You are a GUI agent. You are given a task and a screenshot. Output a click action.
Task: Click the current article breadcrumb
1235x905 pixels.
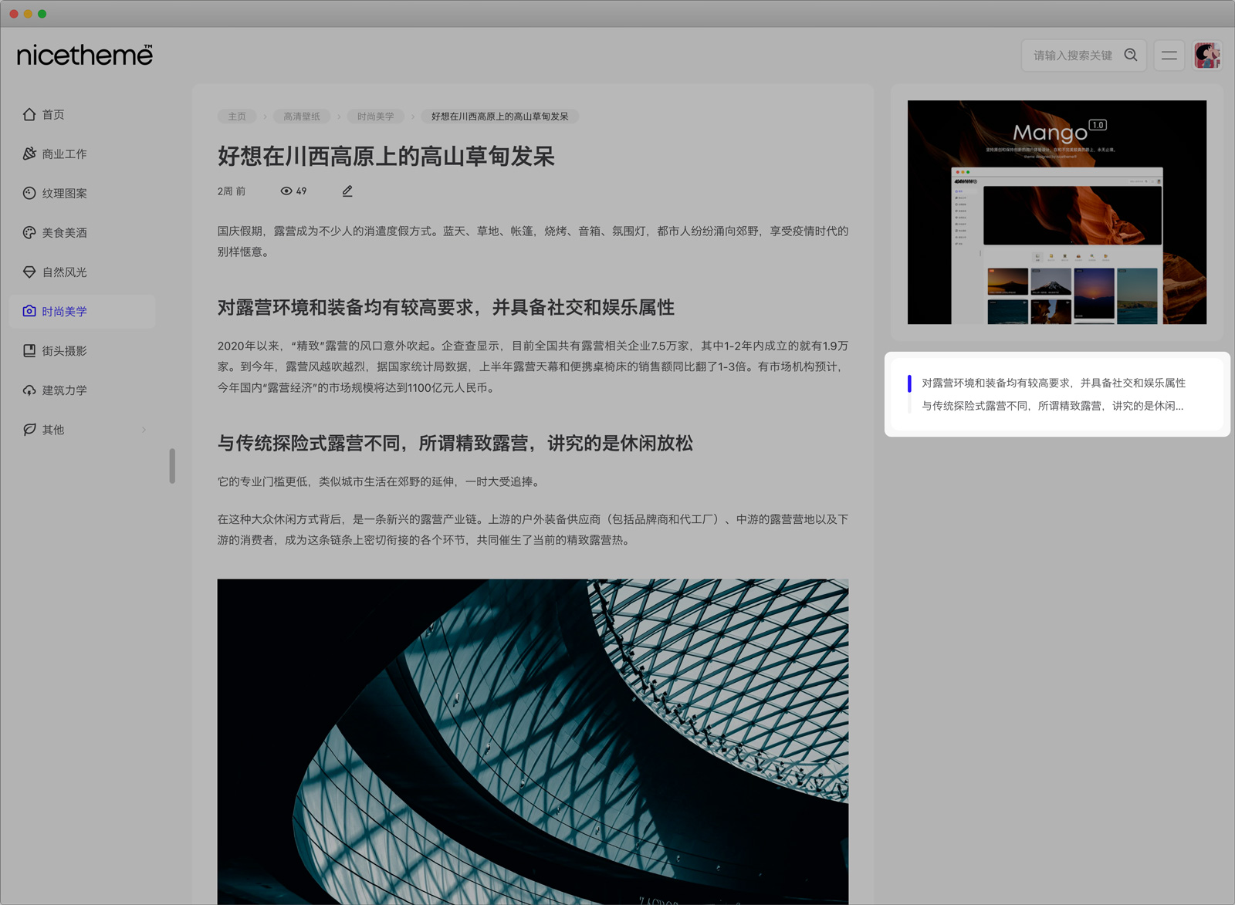[500, 117]
